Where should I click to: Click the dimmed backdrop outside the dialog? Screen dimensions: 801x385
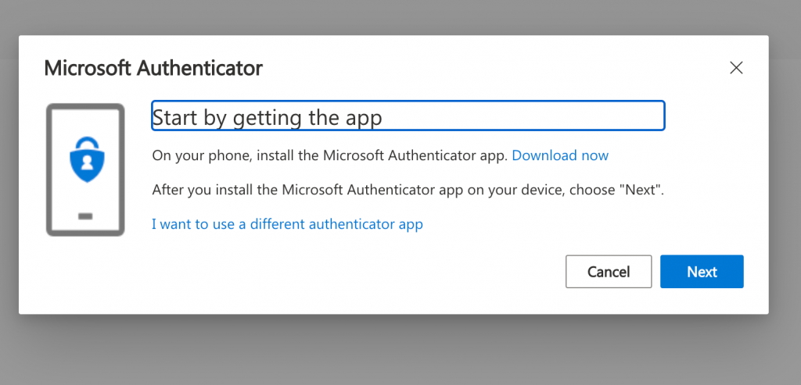pos(391,351)
